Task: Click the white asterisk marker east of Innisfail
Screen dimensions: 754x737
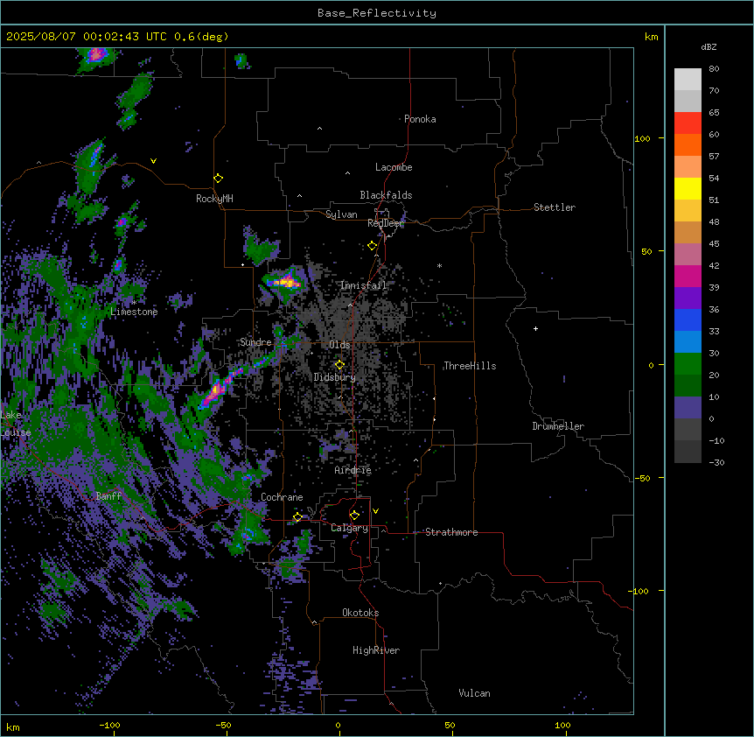Action: click(x=439, y=265)
